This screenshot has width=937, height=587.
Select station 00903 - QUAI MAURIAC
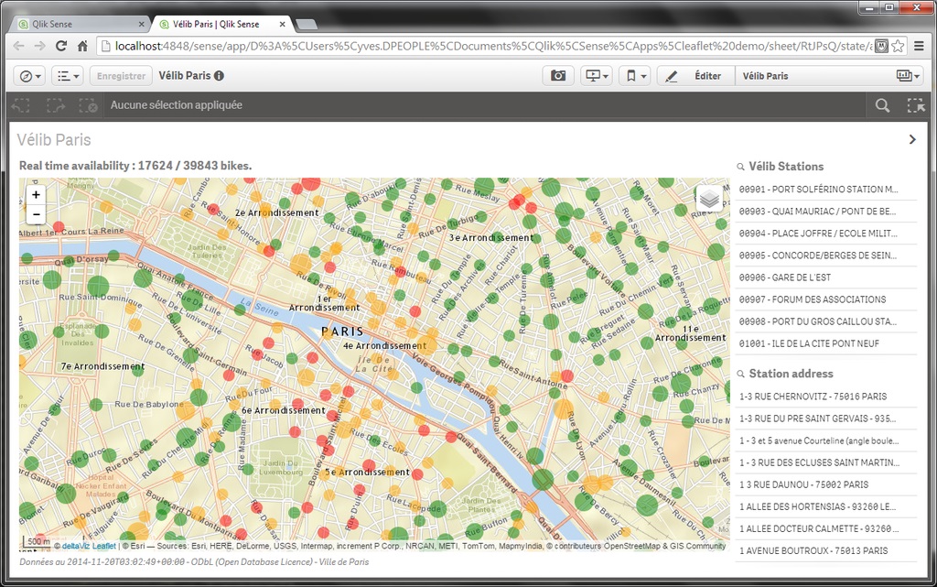tap(826, 212)
